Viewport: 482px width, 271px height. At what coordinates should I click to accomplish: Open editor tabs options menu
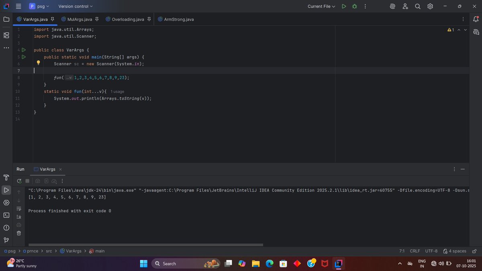(463, 19)
